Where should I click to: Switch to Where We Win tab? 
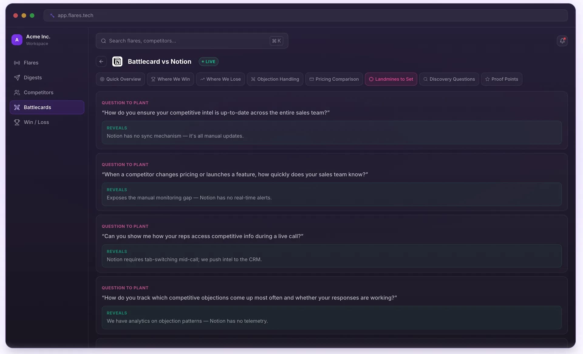170,79
